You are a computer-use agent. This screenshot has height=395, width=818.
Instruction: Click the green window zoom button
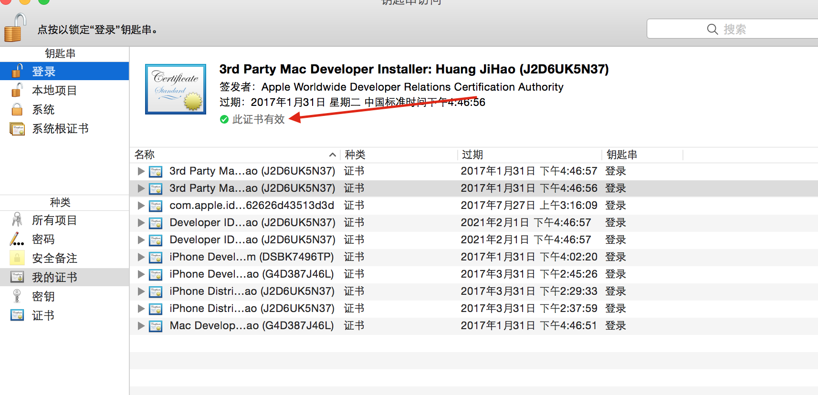[x=44, y=0]
